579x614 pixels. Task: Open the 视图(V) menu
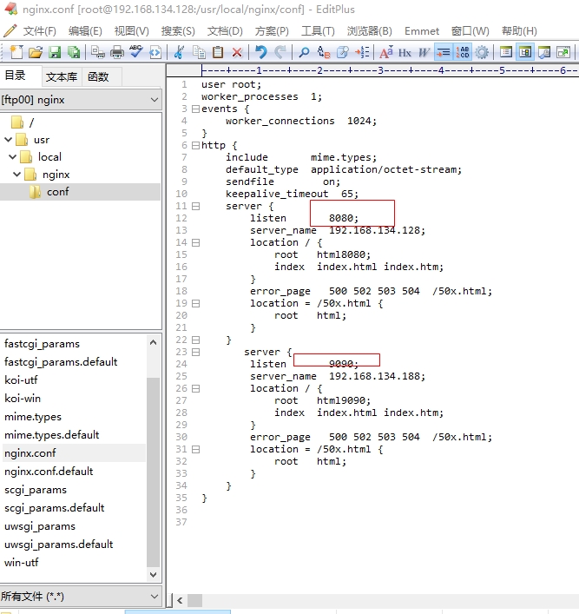click(132, 31)
